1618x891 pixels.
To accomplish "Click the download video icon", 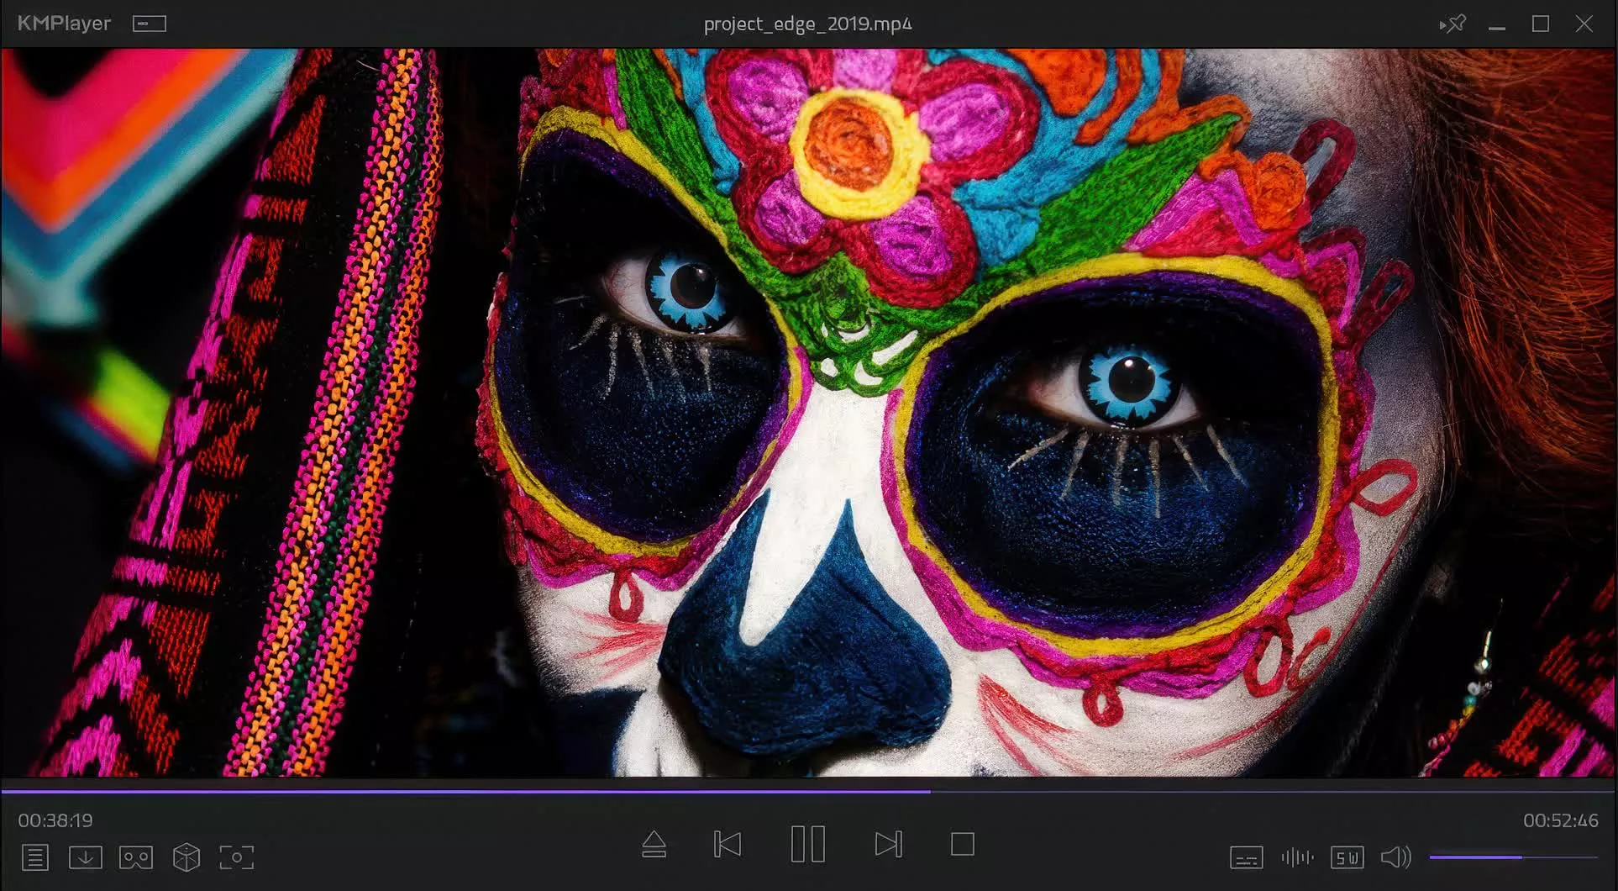I will [86, 857].
